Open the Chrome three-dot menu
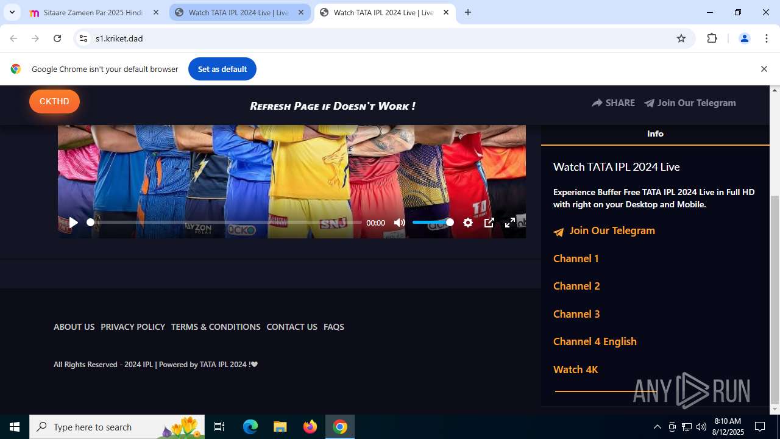 pos(767,38)
